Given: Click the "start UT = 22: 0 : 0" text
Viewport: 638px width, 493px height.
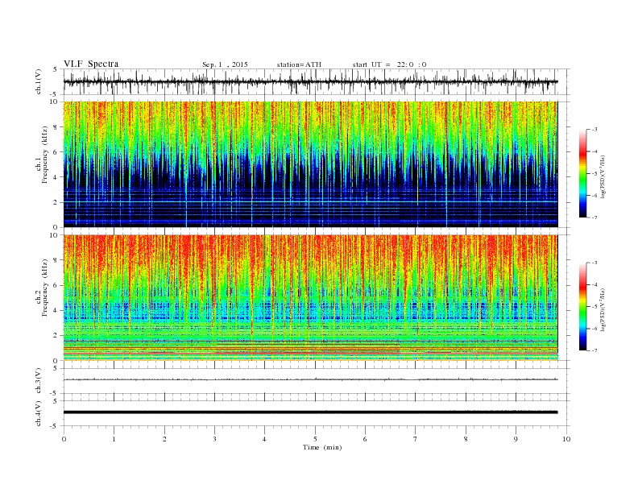Looking at the screenshot, I should coord(389,64).
